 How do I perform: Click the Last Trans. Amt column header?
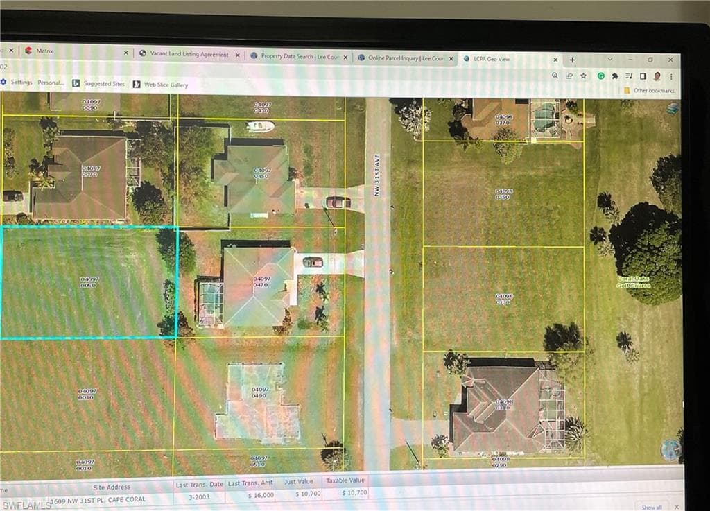[x=251, y=483]
